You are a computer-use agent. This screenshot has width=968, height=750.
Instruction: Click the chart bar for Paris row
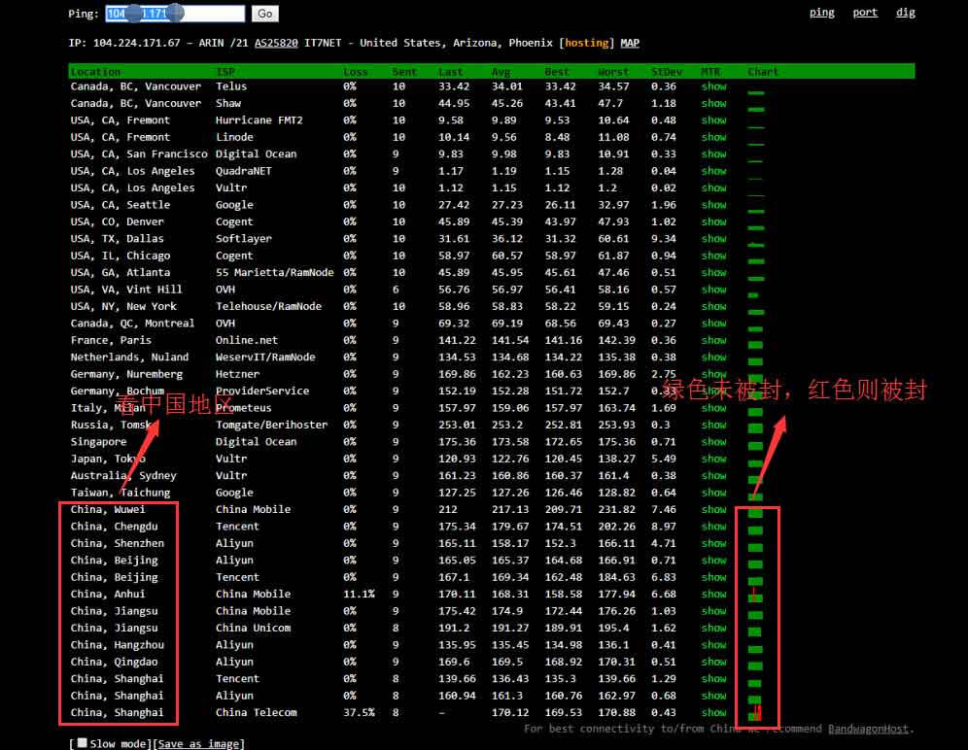click(x=755, y=345)
